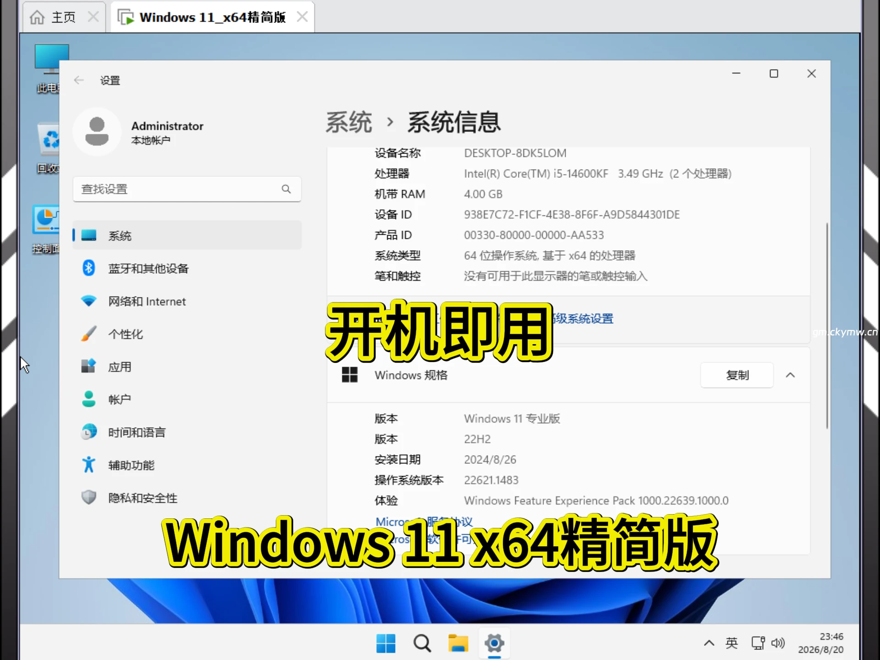
Task: Click the 没有可用于此显示器的笔或触控输入 text
Action: point(555,276)
